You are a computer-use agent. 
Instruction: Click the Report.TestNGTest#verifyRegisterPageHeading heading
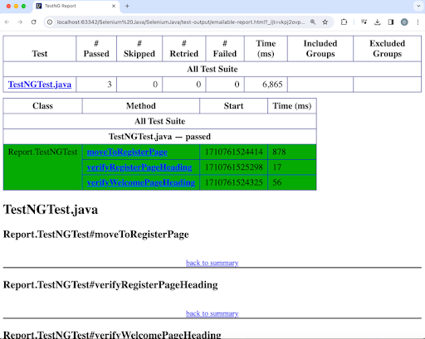coord(110,285)
